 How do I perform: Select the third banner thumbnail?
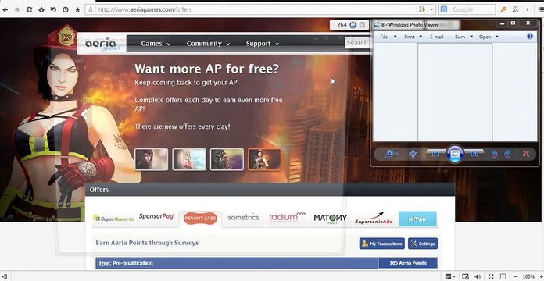[x=227, y=159]
